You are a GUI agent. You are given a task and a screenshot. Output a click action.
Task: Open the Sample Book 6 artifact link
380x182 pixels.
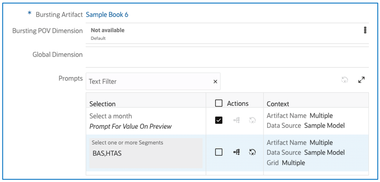click(107, 14)
